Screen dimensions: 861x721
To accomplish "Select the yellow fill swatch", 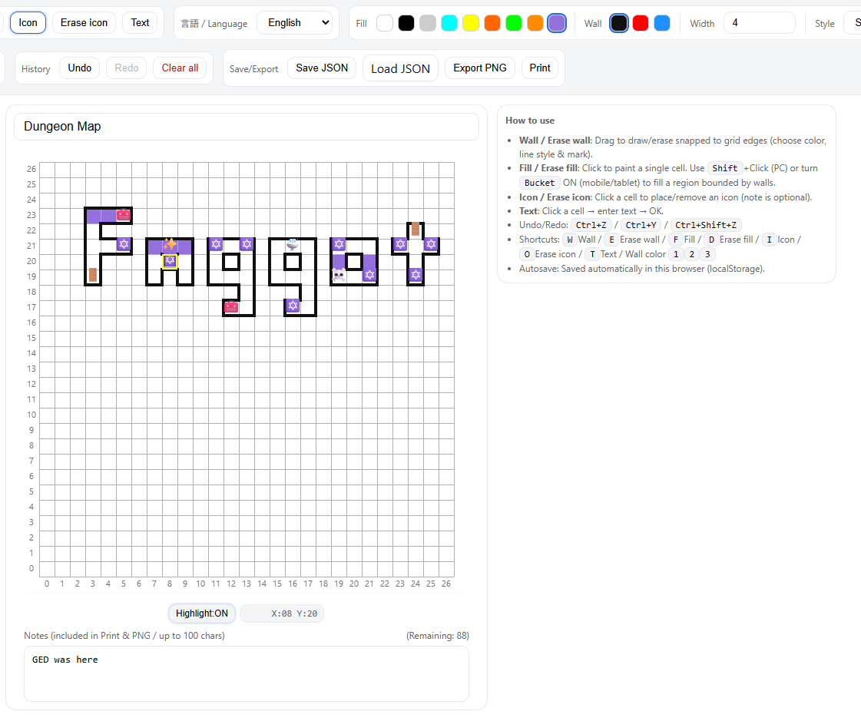I will coord(471,23).
